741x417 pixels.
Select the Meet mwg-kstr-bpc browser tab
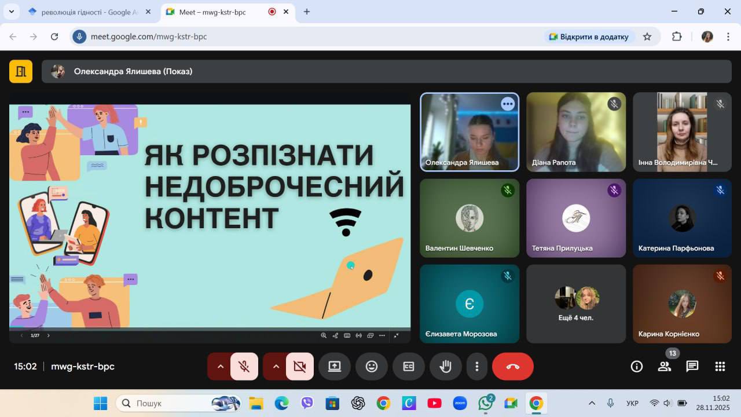(220, 12)
